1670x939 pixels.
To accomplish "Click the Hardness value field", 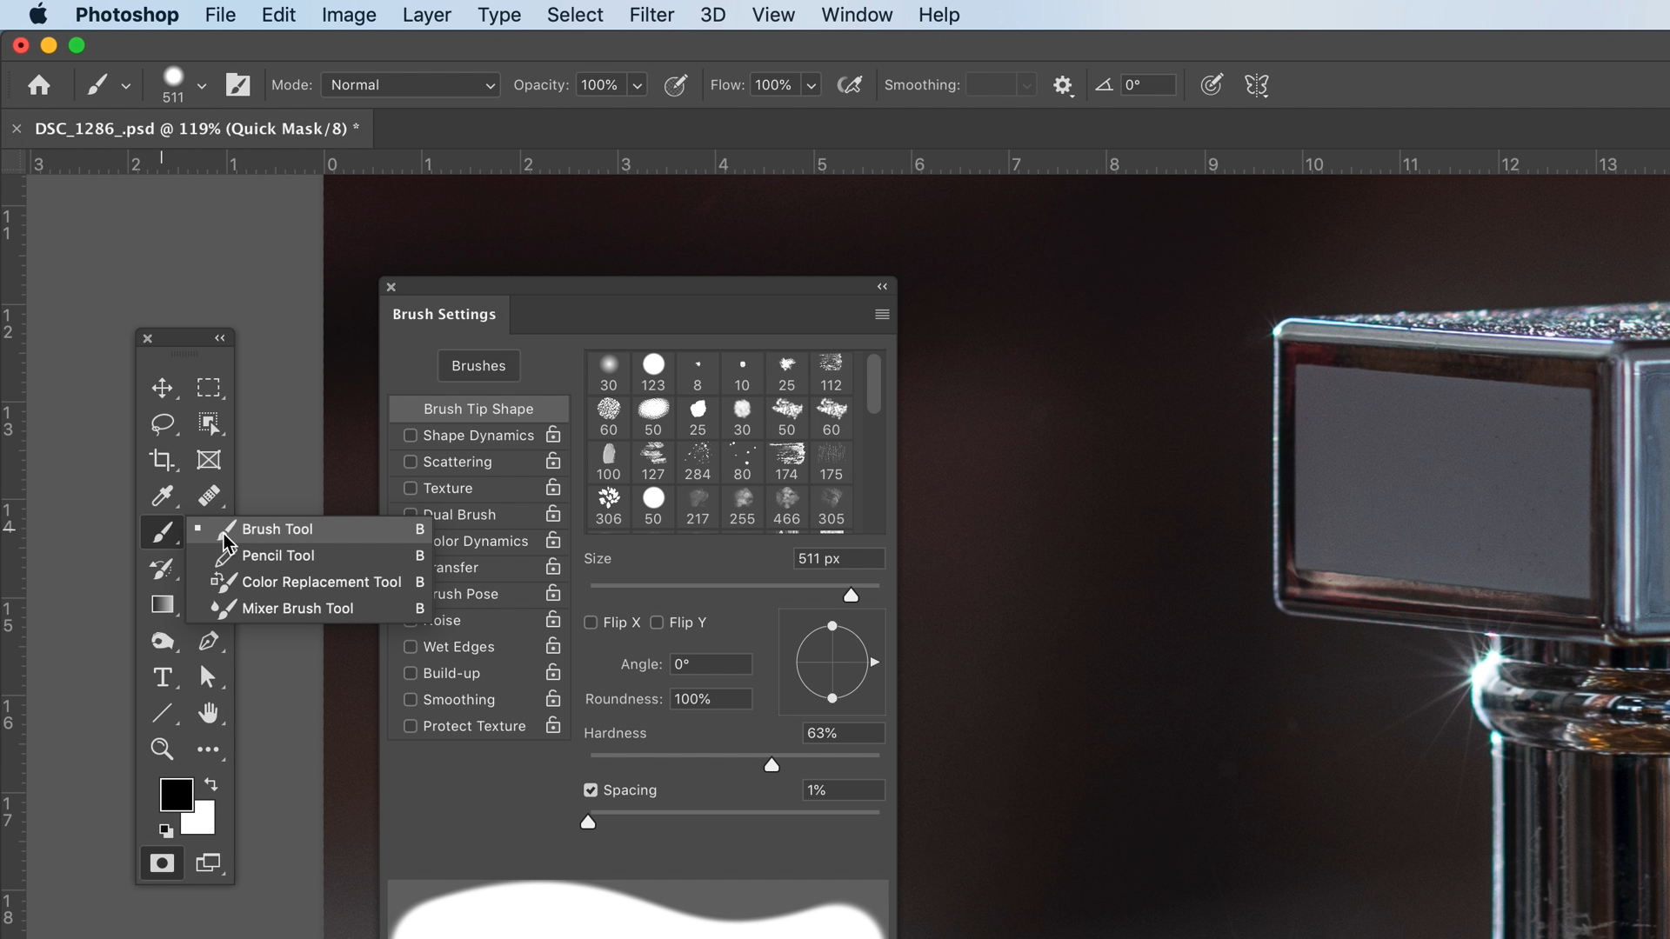I will 843,733.
